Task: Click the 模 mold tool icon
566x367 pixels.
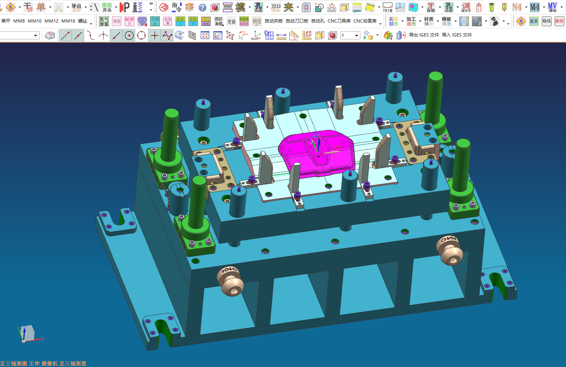Action: (x=240, y=7)
